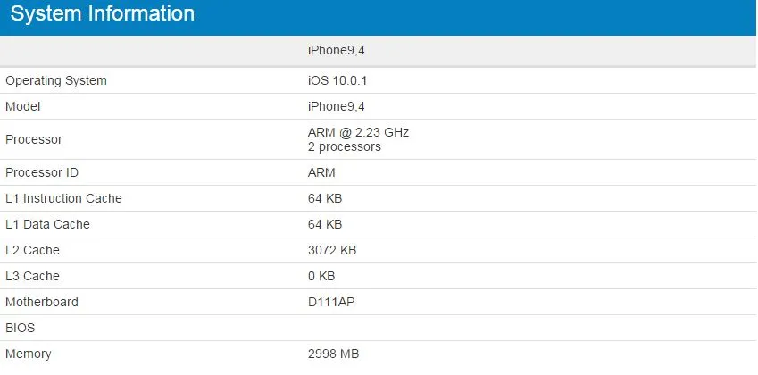Viewport: 758px width, 375px height.
Task: Select the ARM @ 2.23 GHz text
Action: point(358,132)
